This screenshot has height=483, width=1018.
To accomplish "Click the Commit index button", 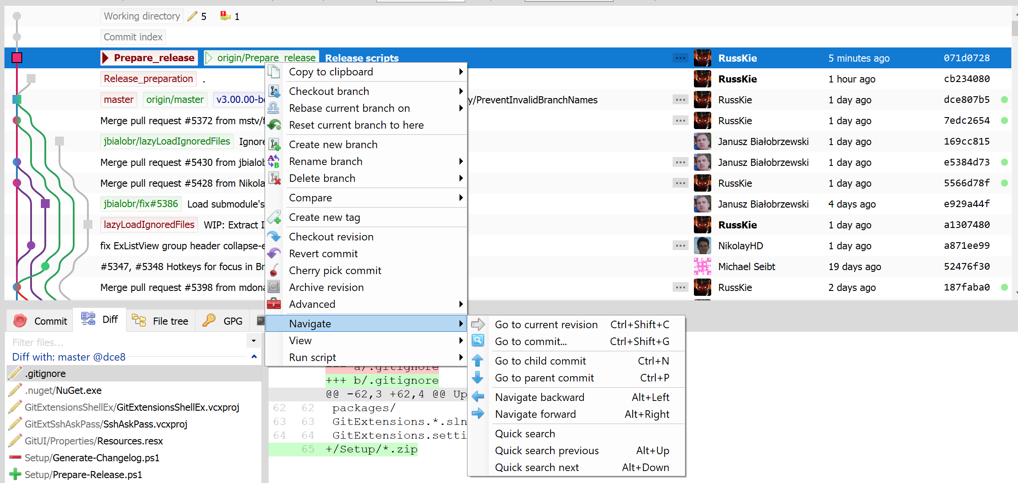I will click(x=132, y=37).
